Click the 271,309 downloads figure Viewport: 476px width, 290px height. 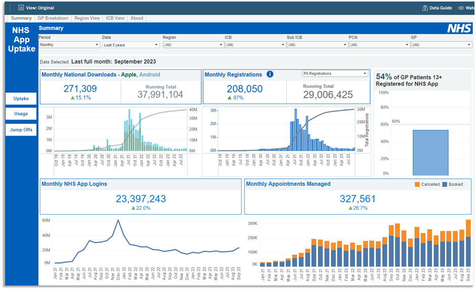pyautogui.click(x=80, y=89)
